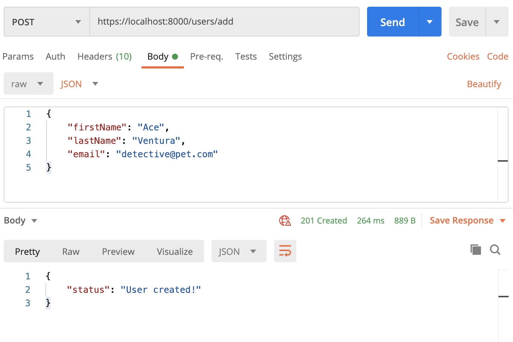Select the Preview response view

coord(118,251)
